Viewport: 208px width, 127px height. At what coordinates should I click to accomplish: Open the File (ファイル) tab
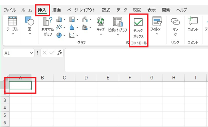pyautogui.click(x=10, y=10)
